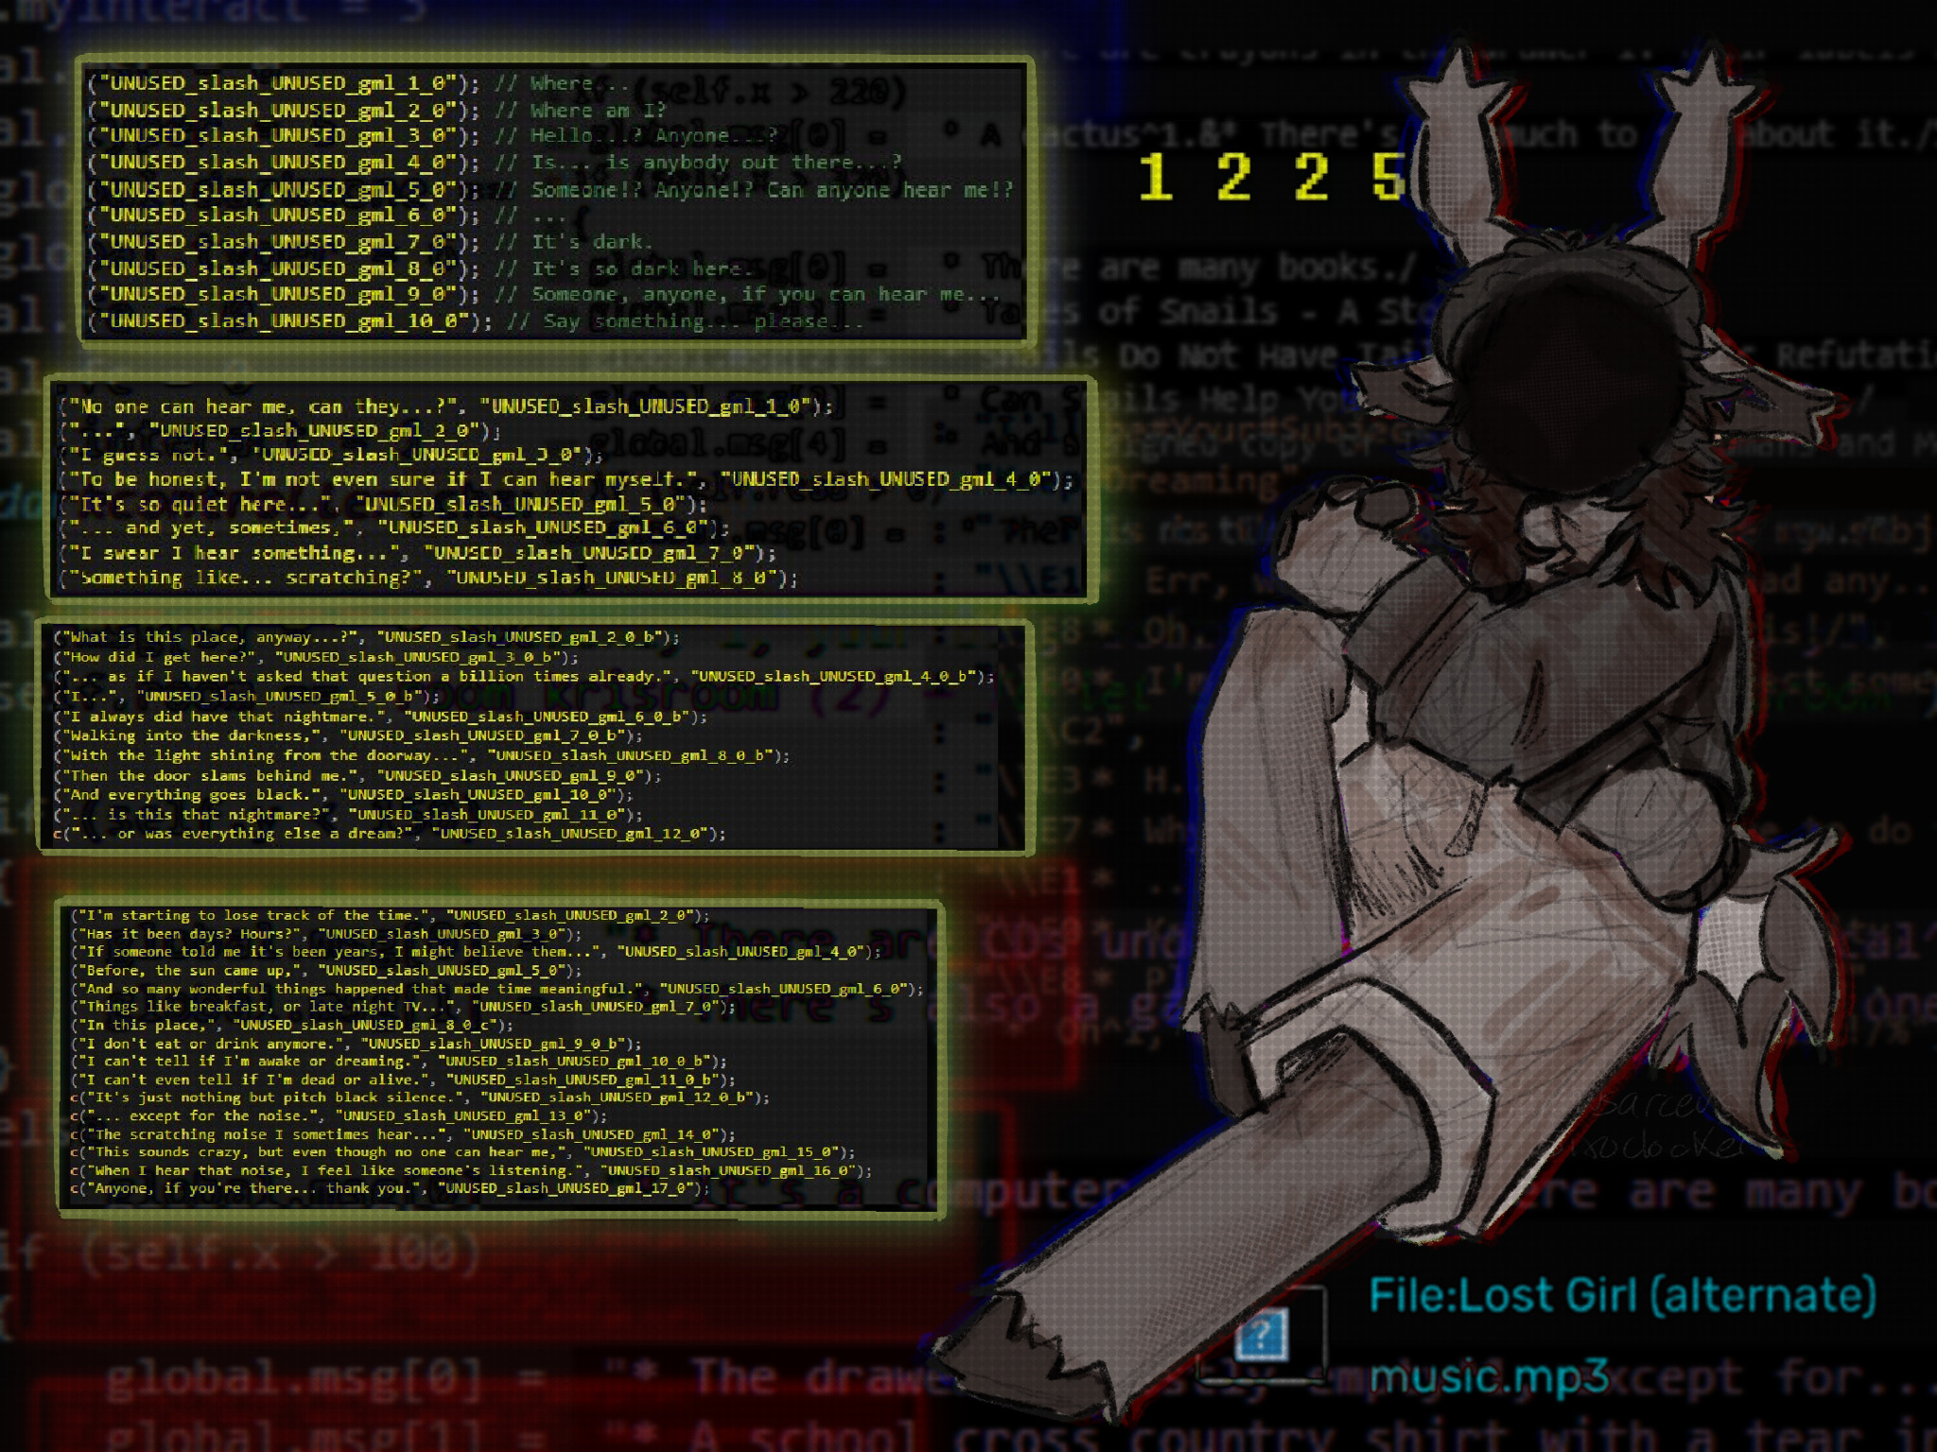Screen dimensions: 1937x1452
Task: Open the File:Lost Girl (alternate) link
Action: pos(1622,1296)
